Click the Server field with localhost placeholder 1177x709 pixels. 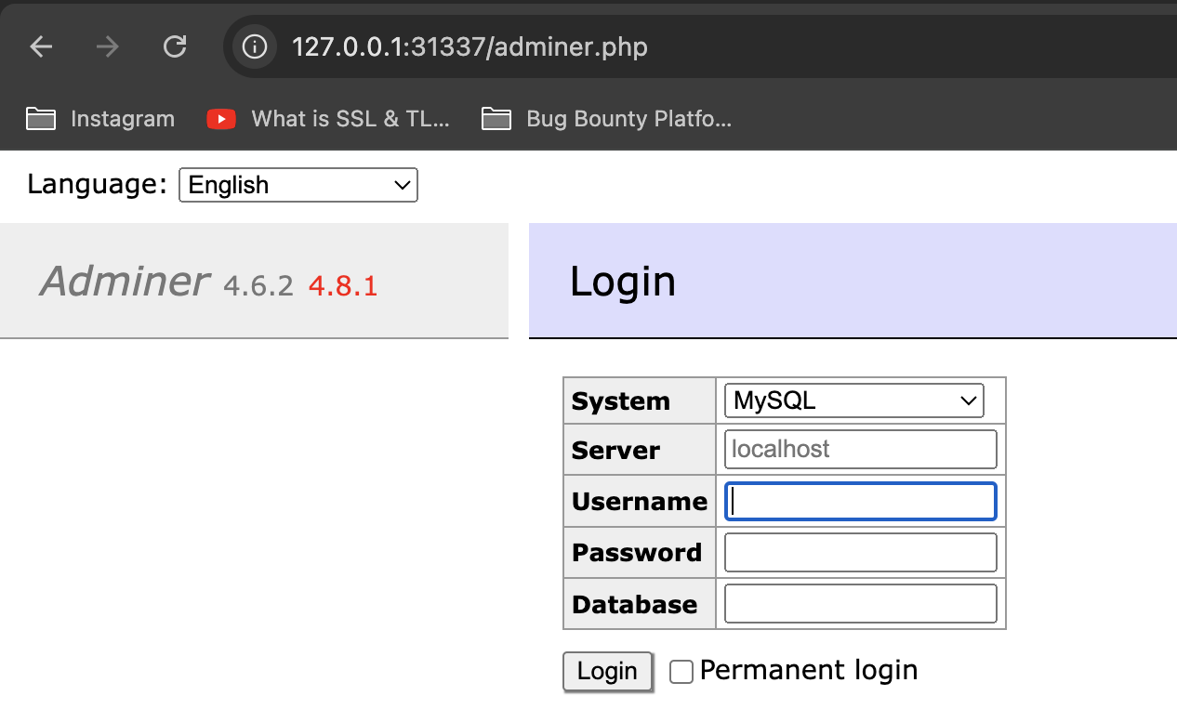(x=861, y=450)
